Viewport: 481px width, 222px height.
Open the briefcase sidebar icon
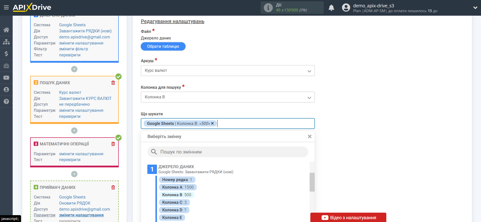[x=6, y=66]
